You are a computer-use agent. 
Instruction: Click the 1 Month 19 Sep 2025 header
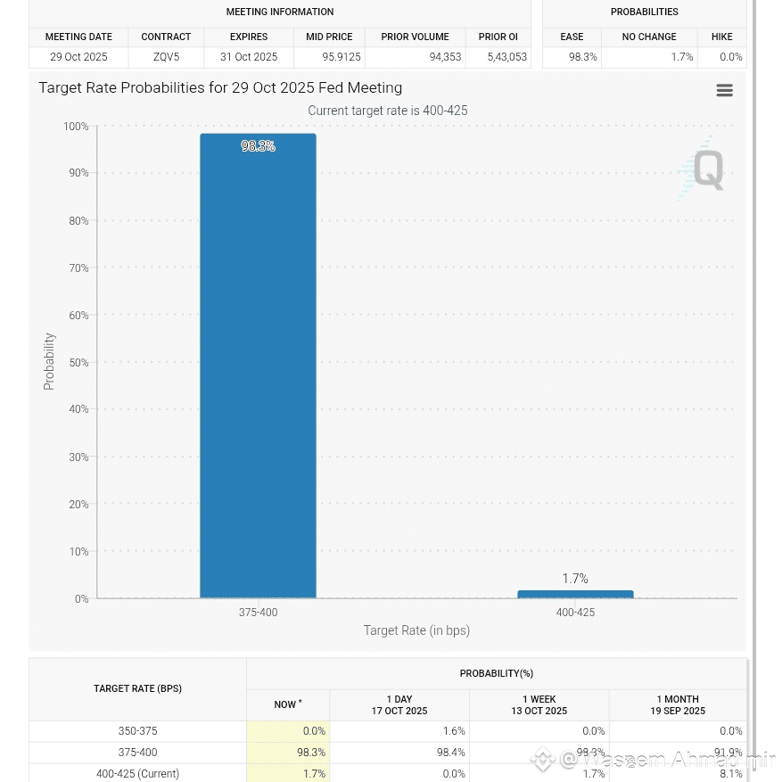click(677, 704)
